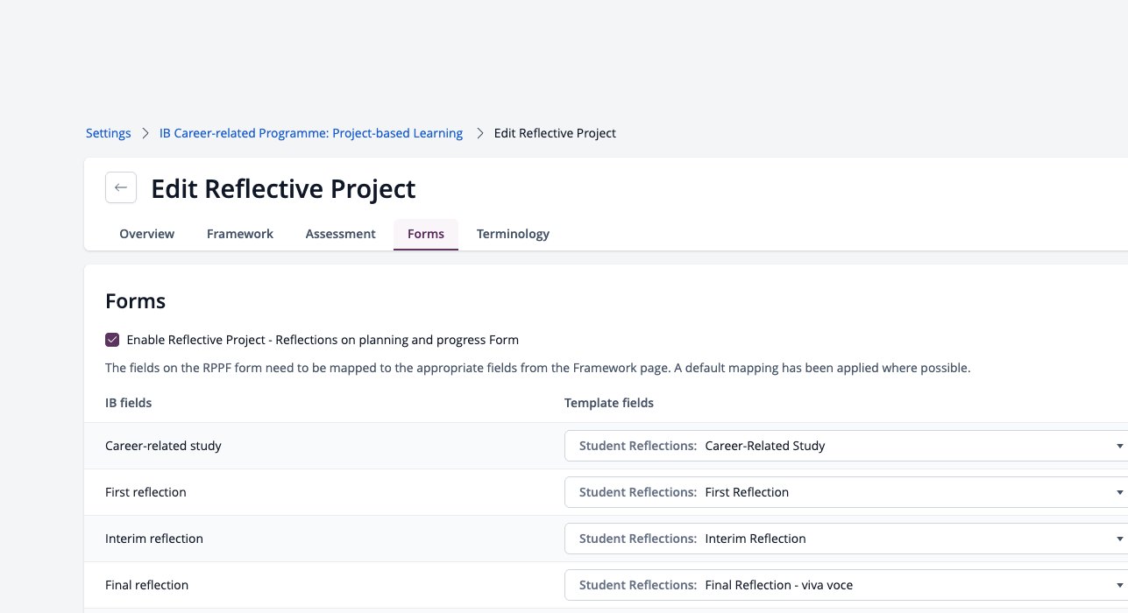This screenshot has width=1128, height=613.
Task: Click the 'Template fields' column header
Action: (609, 403)
